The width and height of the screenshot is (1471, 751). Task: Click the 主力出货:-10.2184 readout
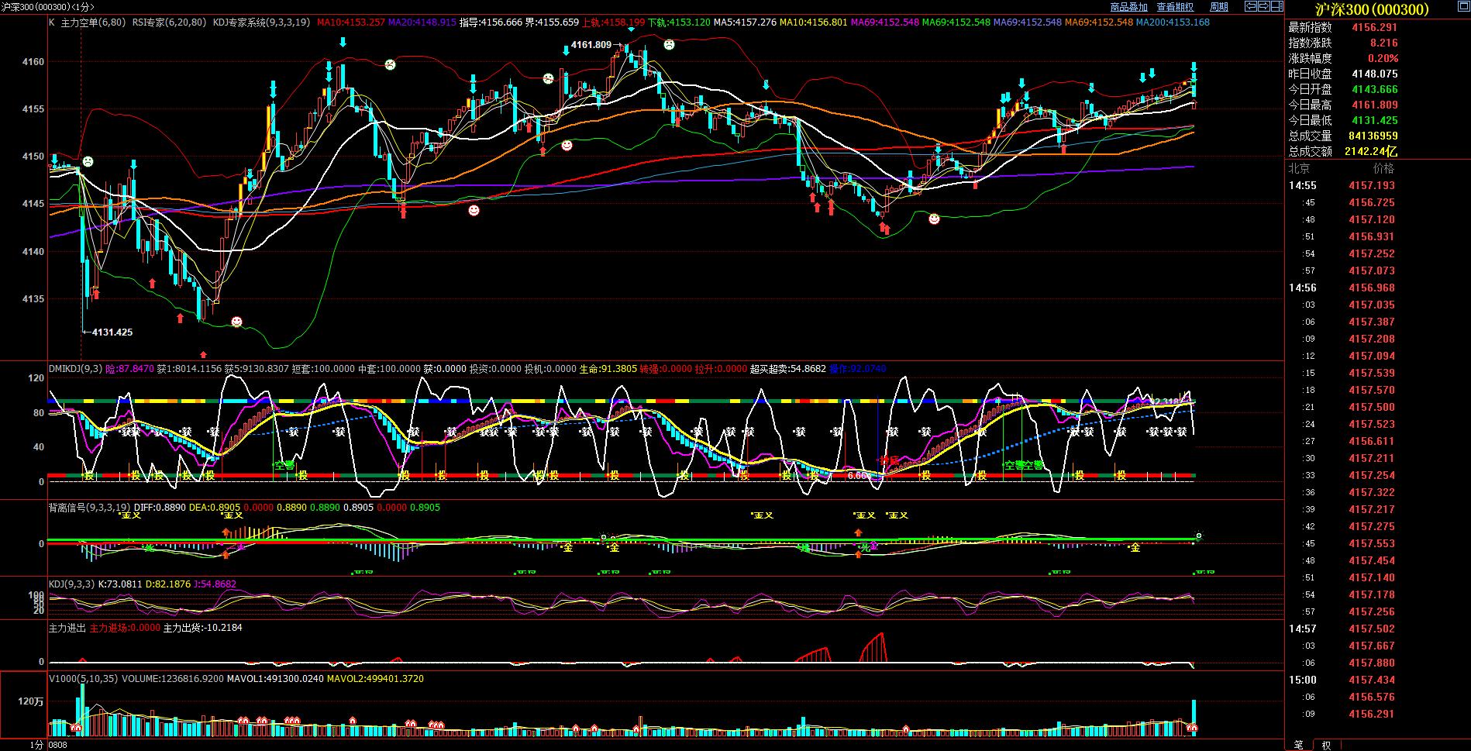(203, 628)
